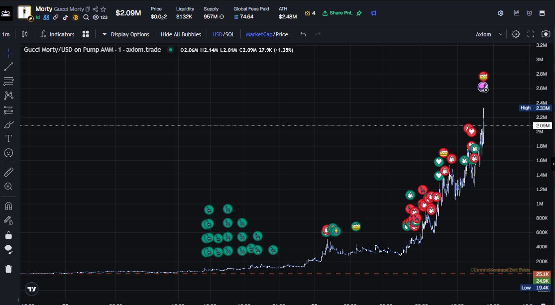Viewport: 555px width, 305px height.
Task: Expand the Display Options dropdown
Action: pyautogui.click(x=125, y=34)
